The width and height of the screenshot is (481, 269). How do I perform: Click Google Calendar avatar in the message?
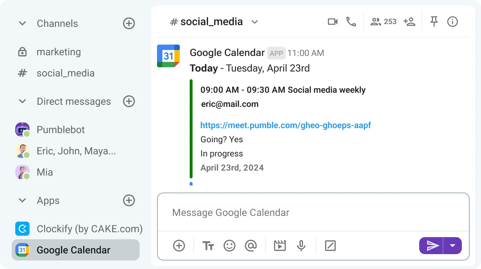[x=168, y=56]
